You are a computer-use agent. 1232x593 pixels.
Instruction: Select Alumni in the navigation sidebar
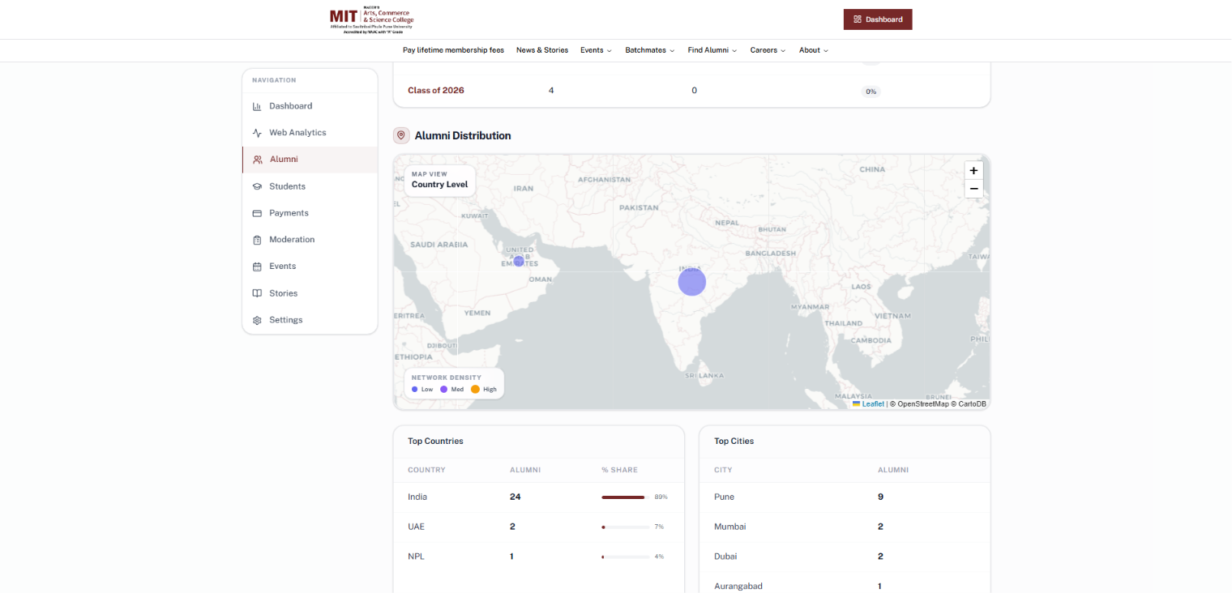point(310,160)
